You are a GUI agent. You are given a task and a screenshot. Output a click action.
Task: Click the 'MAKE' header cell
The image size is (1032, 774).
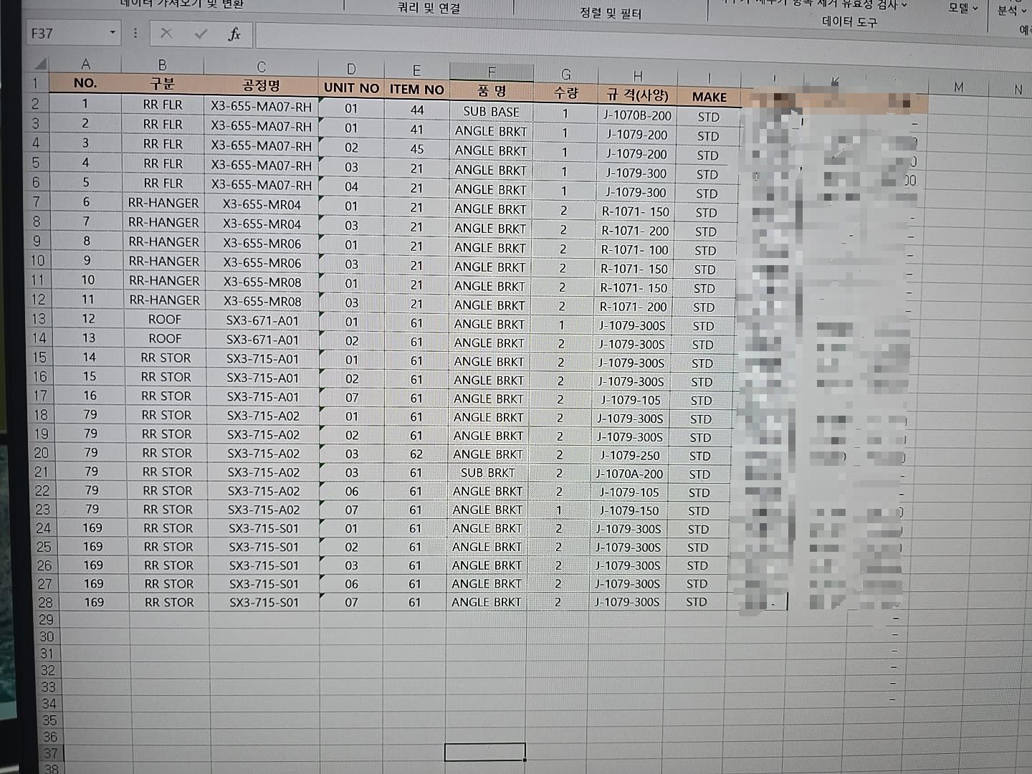709,97
